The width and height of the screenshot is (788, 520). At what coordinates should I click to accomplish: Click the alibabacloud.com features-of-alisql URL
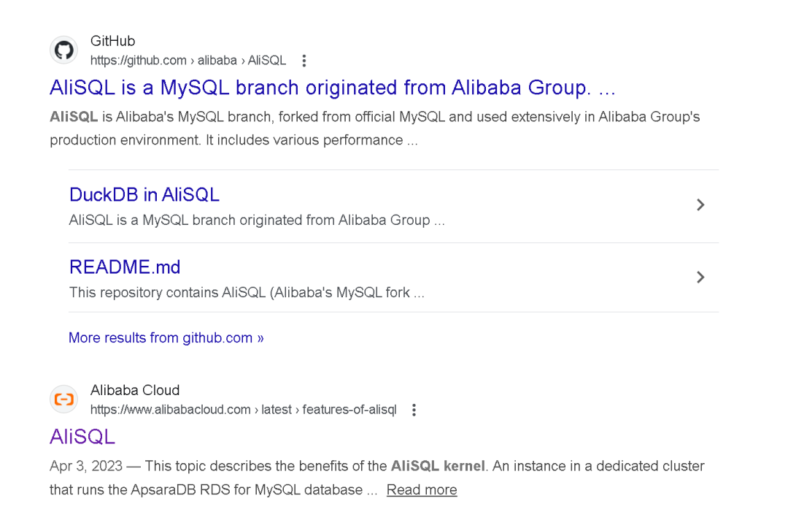(243, 410)
